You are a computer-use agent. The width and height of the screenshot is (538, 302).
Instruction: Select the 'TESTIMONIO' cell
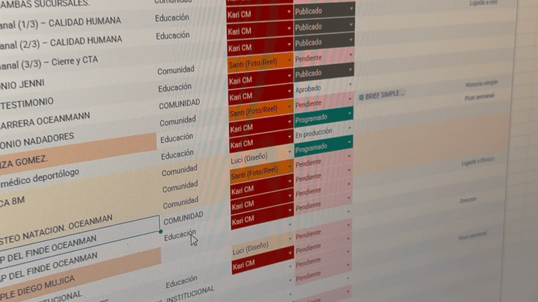(27, 104)
